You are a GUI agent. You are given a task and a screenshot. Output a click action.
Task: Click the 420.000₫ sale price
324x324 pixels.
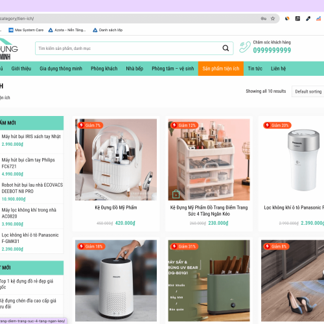click(125, 223)
